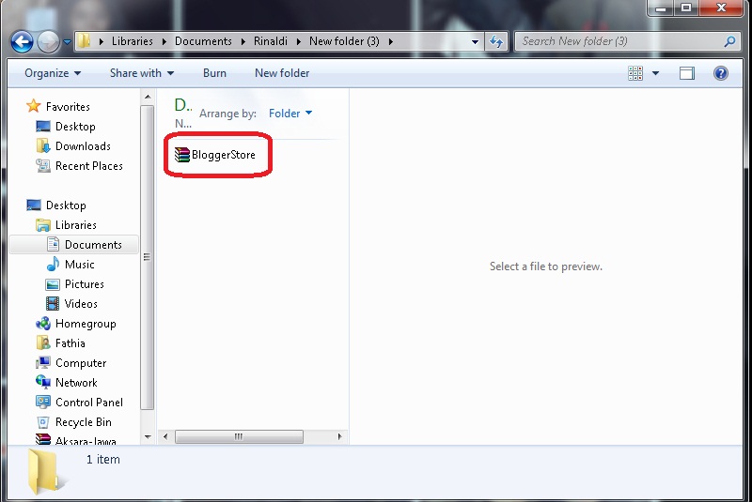Expand arrow between Documents and Rinaldi
The image size is (752, 502).
click(x=243, y=41)
